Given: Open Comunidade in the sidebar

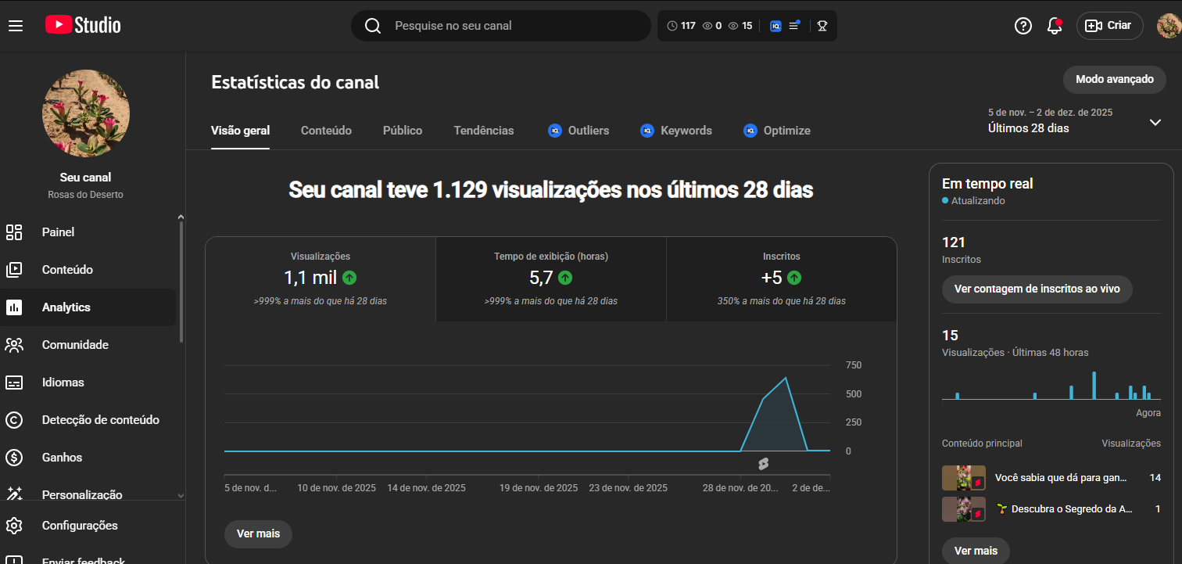Looking at the screenshot, I should 88,345.
